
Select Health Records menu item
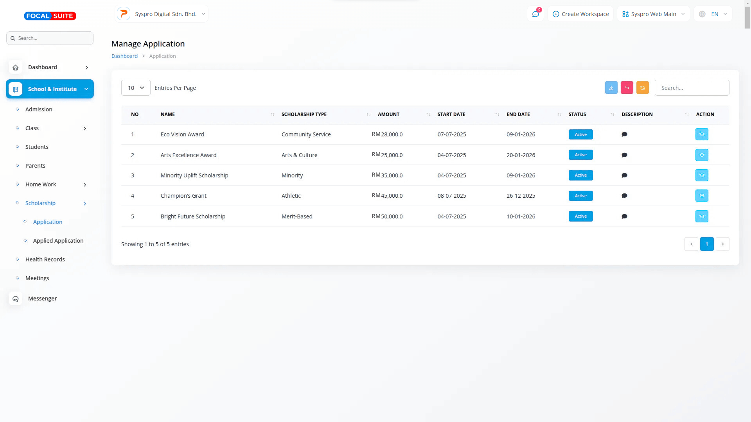coord(45,259)
